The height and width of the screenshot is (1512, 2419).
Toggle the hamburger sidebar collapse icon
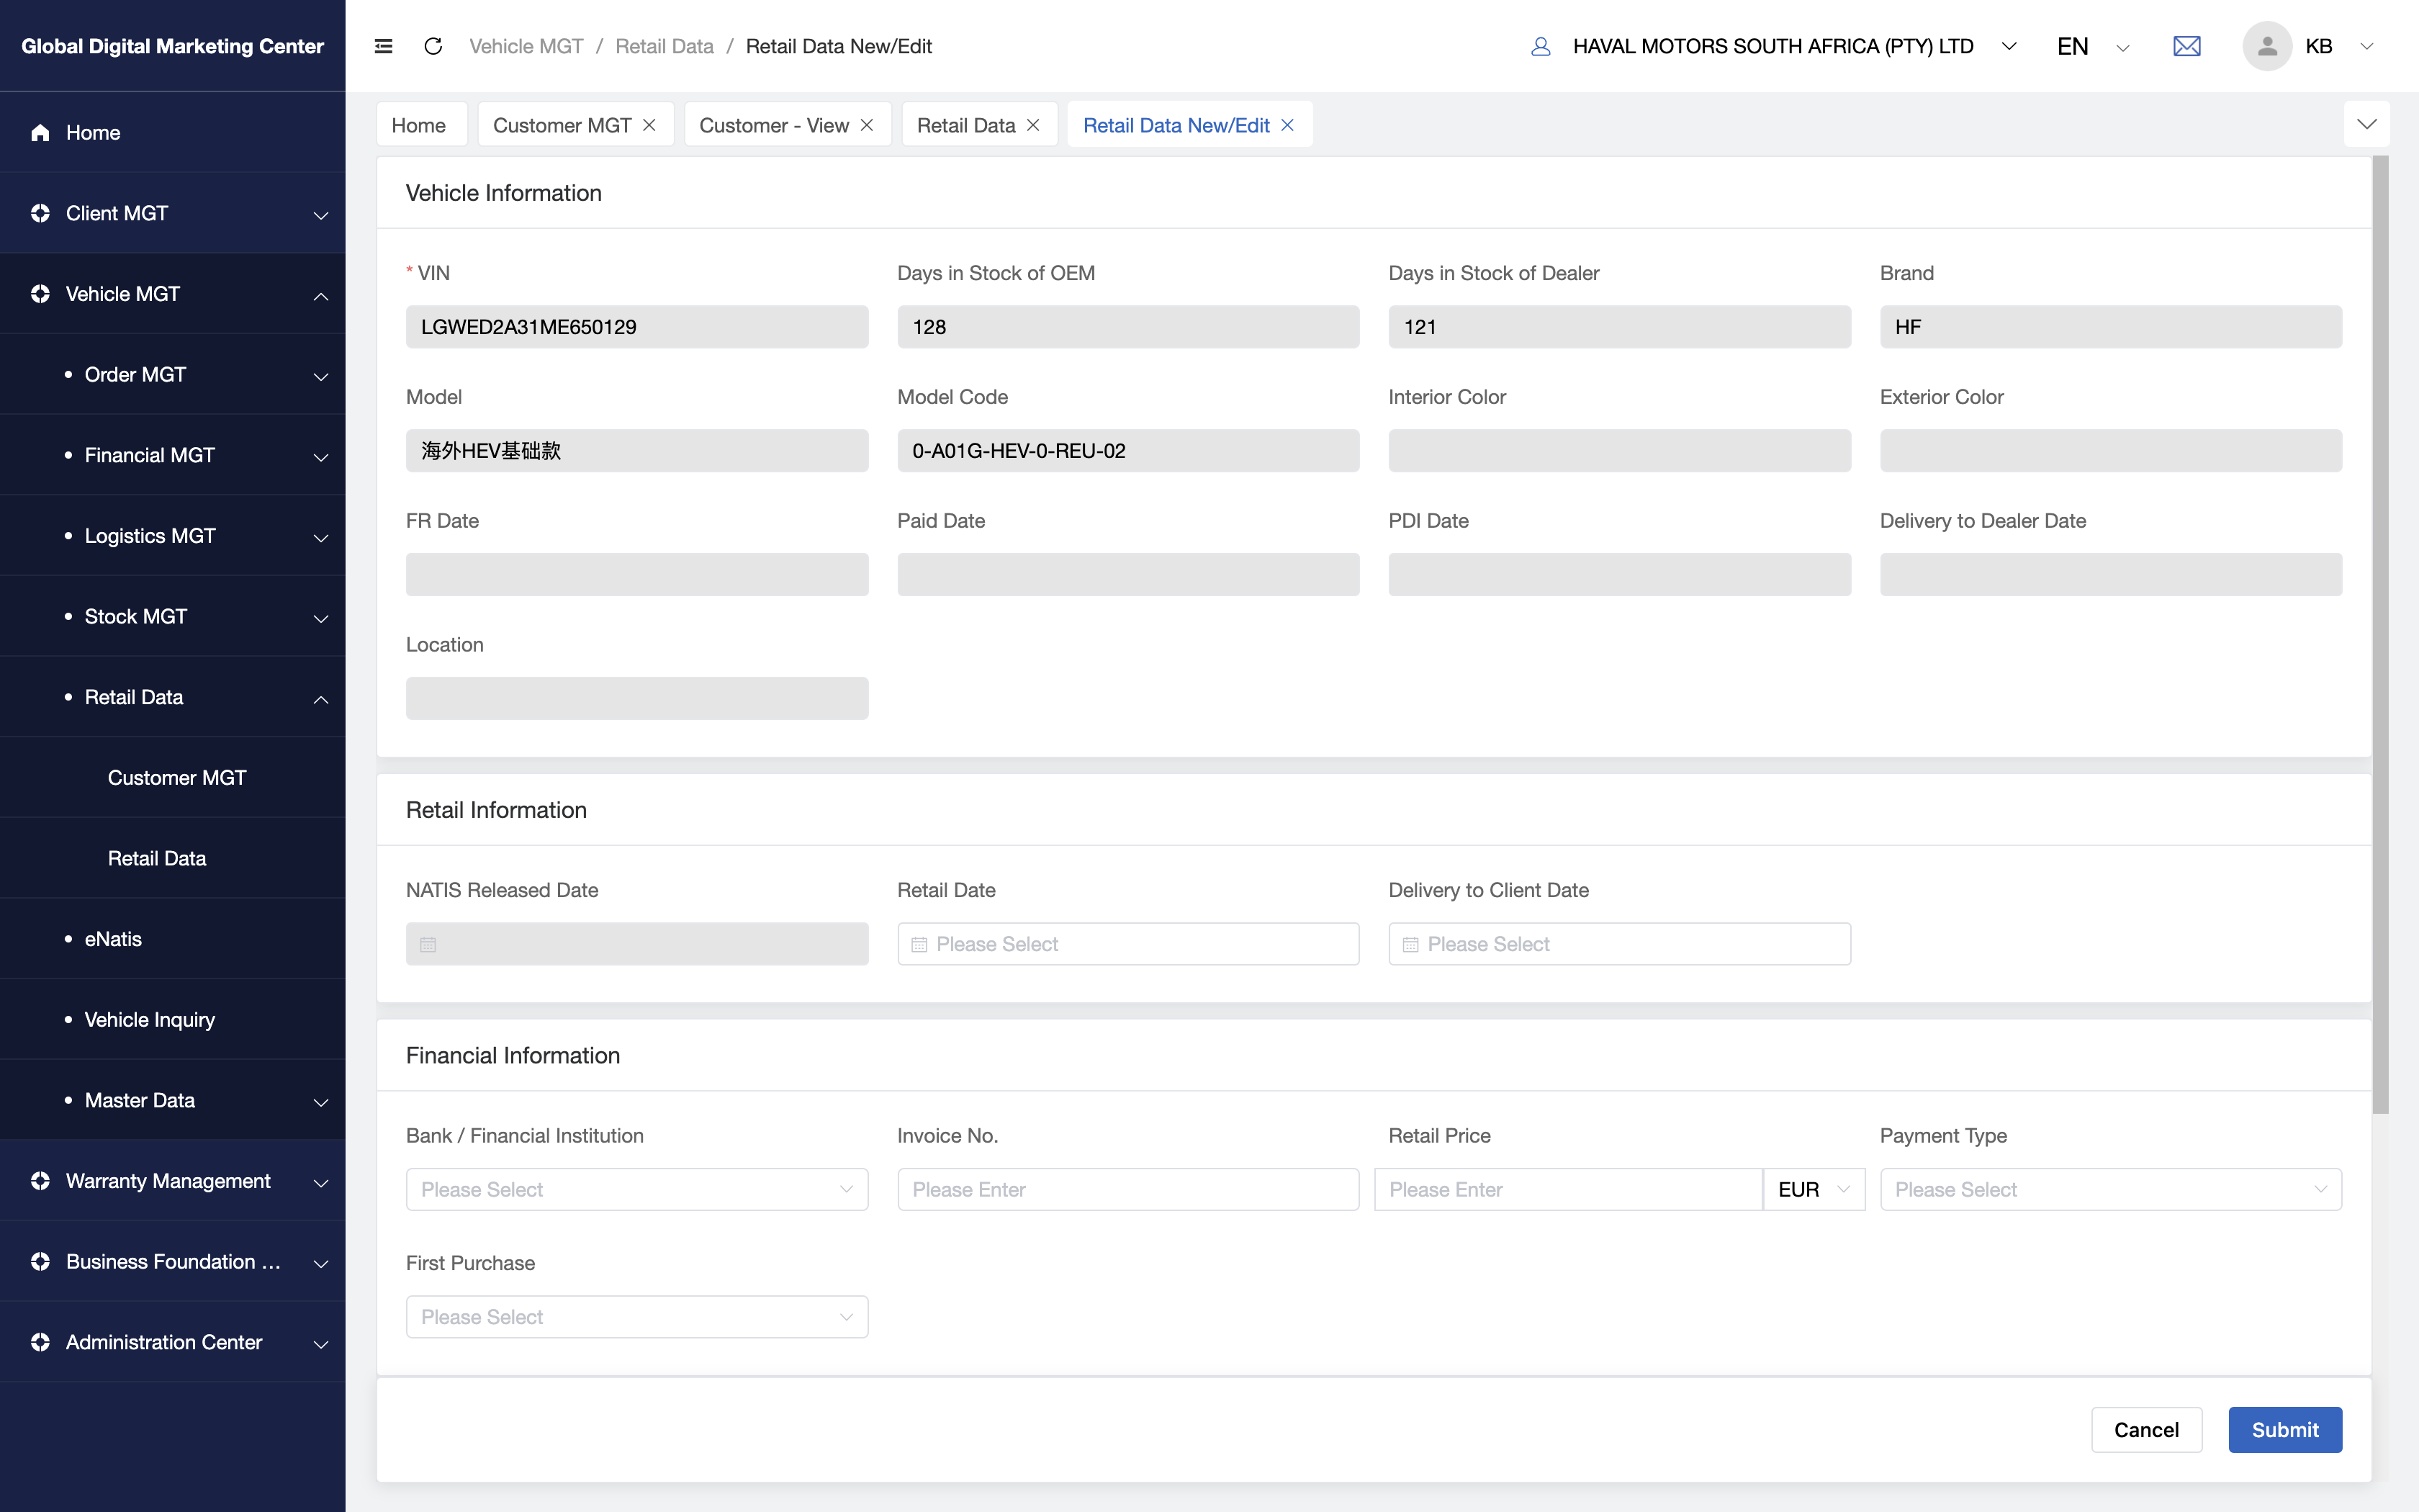pos(383,46)
